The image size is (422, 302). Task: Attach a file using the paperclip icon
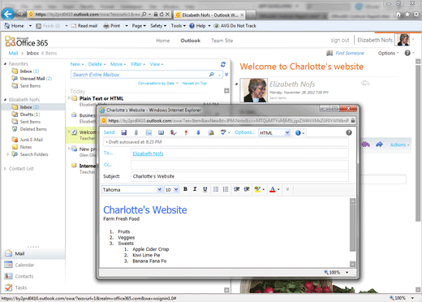pyautogui.click(x=136, y=132)
